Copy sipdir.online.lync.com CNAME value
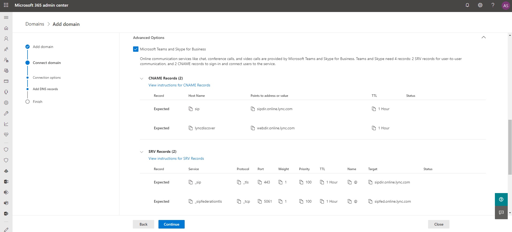Image resolution: width=512 pixels, height=232 pixels. 253,109
